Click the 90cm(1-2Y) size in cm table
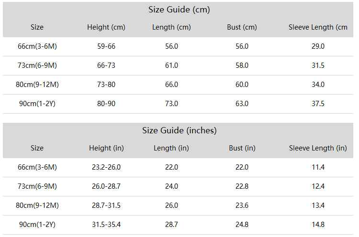The height and width of the screenshot is (237, 359). pos(37,104)
